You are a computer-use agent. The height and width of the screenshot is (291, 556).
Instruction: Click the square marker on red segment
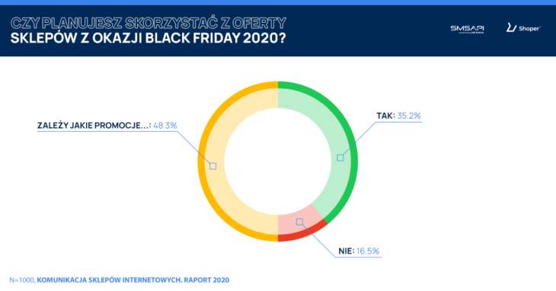(x=299, y=222)
